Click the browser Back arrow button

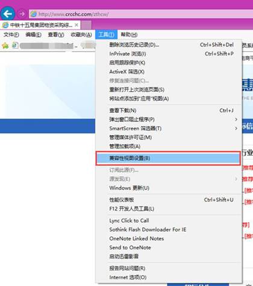pos(8,14)
